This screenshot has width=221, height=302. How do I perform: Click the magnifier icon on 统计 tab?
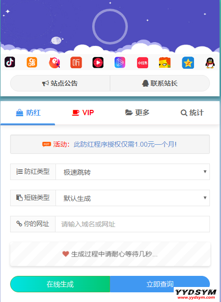184,113
